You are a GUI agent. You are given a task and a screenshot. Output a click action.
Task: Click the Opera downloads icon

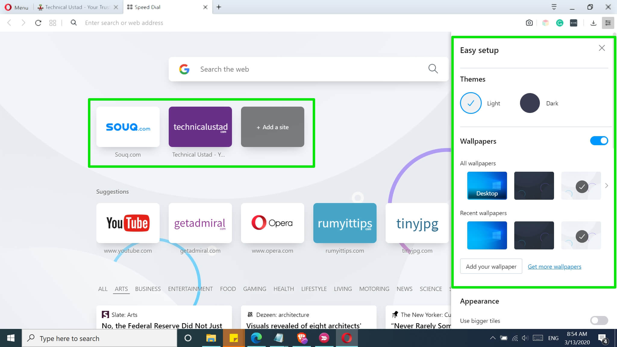tap(593, 23)
